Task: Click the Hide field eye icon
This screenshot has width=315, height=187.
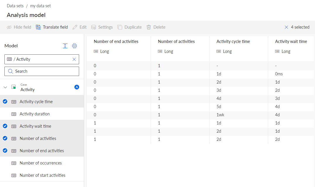Action: tap(9, 27)
